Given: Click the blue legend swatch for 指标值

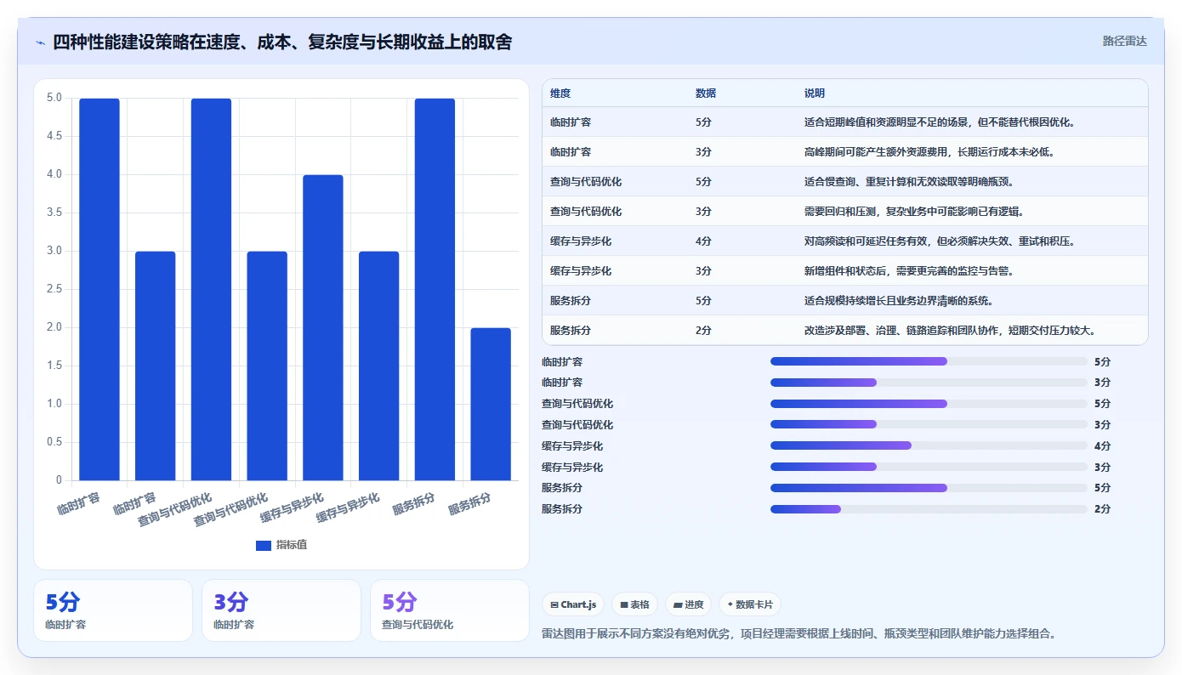Looking at the screenshot, I should (x=263, y=545).
